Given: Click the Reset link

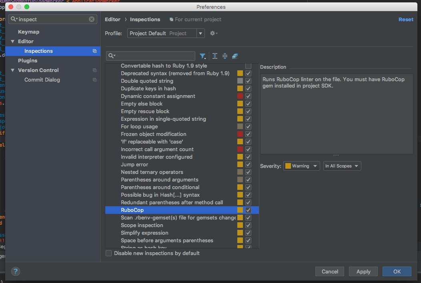Looking at the screenshot, I should coord(406,20).
